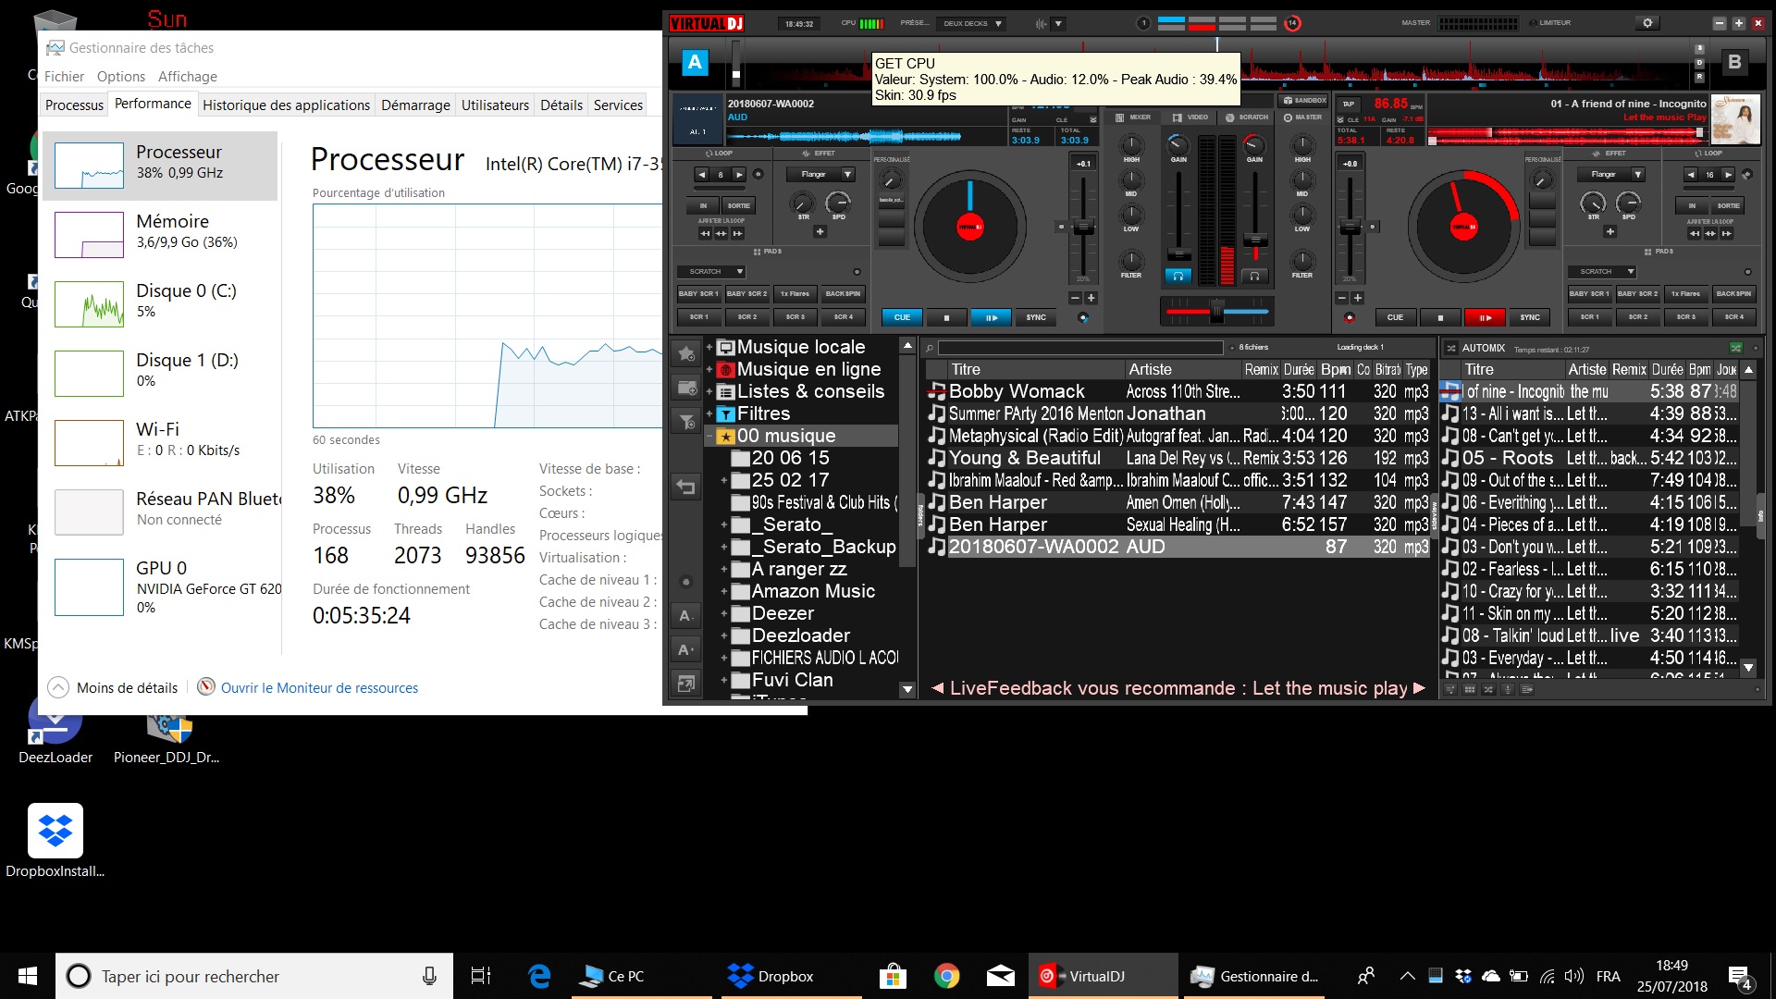Screen dimensions: 1776x999
Task: Select Filtres in browser tree
Action: pyautogui.click(x=763, y=413)
